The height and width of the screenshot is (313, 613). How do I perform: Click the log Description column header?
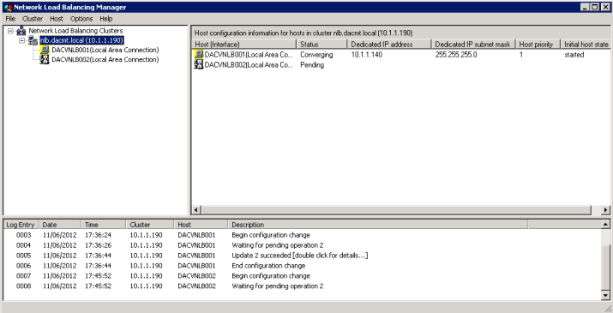(377, 225)
